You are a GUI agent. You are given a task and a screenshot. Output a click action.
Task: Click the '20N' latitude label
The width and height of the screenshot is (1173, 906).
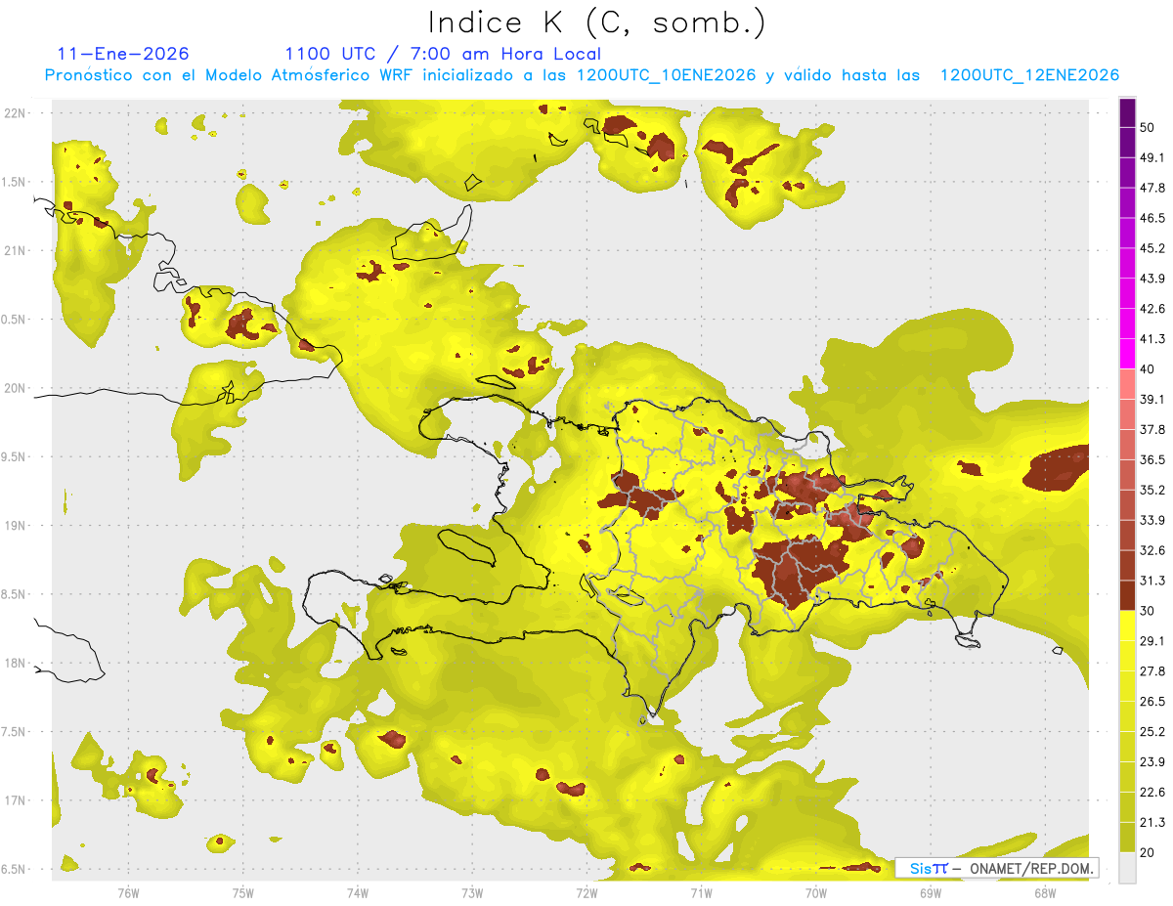pyautogui.click(x=16, y=388)
